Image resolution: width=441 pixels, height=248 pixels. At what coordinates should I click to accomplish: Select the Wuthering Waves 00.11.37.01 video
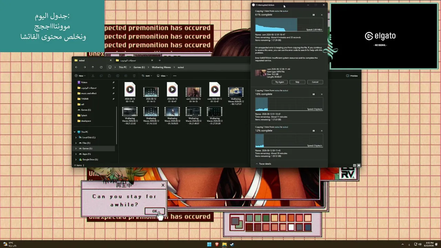[x=236, y=96]
